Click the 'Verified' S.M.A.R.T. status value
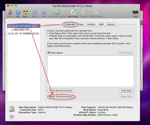150x125 pixels. [101, 112]
